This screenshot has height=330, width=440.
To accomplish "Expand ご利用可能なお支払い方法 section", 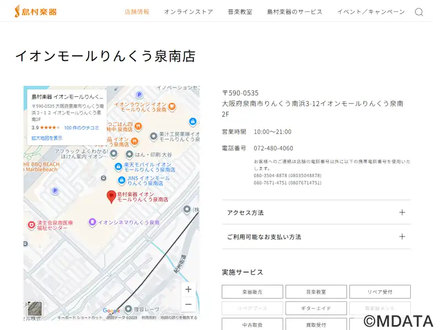I will click(316, 237).
